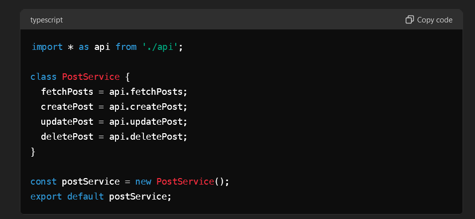Click the export keyword
Image resolution: width=475 pixels, height=219 pixels.
[x=46, y=197]
